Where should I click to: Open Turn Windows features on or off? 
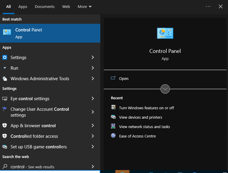pyautogui.click(x=146, y=108)
